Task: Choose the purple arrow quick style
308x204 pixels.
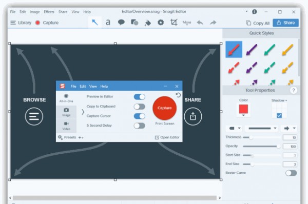Action: pyautogui.click(x=252, y=50)
